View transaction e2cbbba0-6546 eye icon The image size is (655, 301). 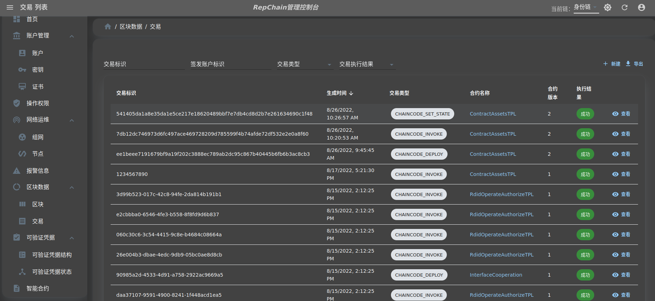(x=615, y=214)
